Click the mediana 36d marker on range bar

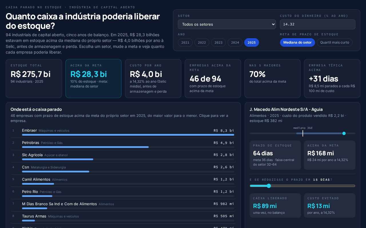(303, 133)
